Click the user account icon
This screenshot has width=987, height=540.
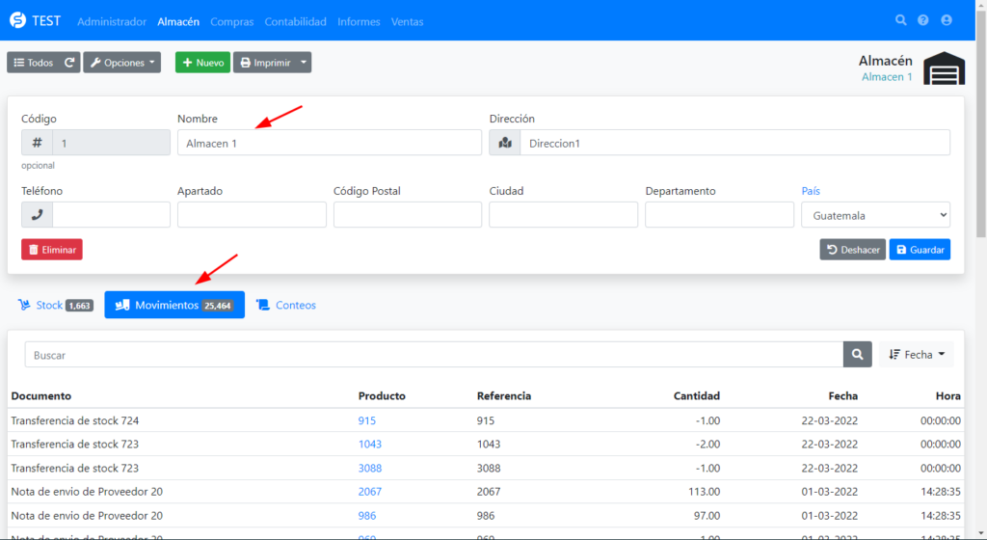(947, 20)
